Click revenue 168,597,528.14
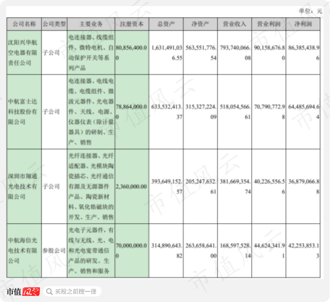This screenshot has height=302, width=330. (235, 251)
